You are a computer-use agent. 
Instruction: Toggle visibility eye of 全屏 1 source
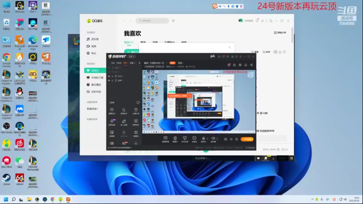[109, 81]
